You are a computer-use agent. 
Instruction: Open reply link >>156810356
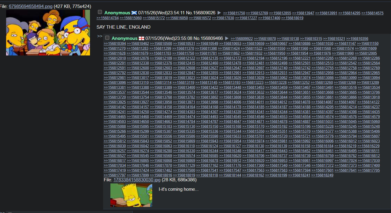point(357,39)
